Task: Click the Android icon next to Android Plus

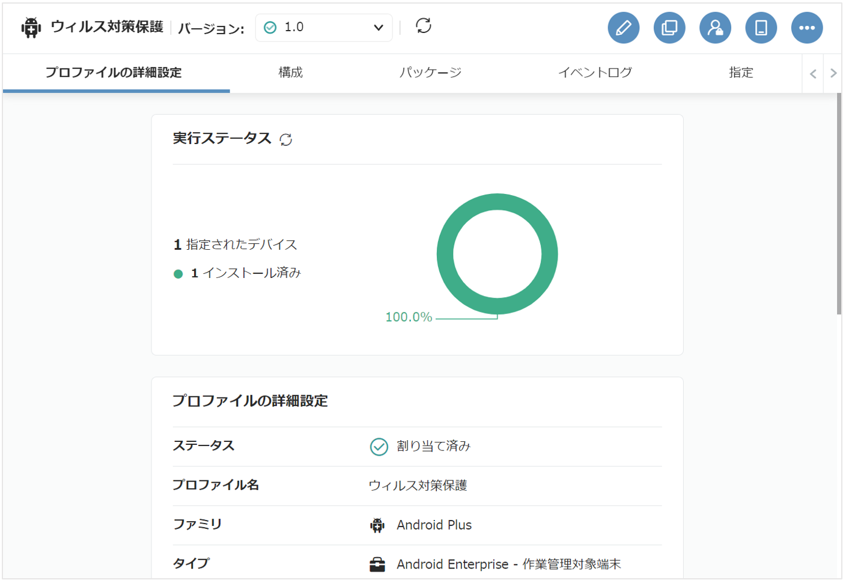Action: [x=377, y=525]
